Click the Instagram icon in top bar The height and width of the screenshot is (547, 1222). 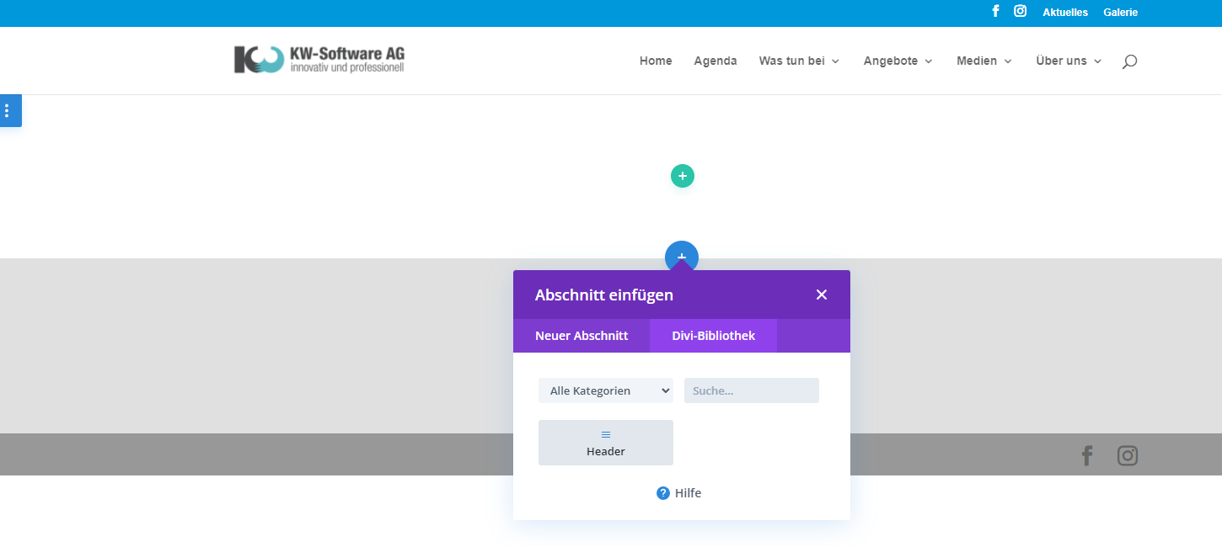click(1020, 12)
